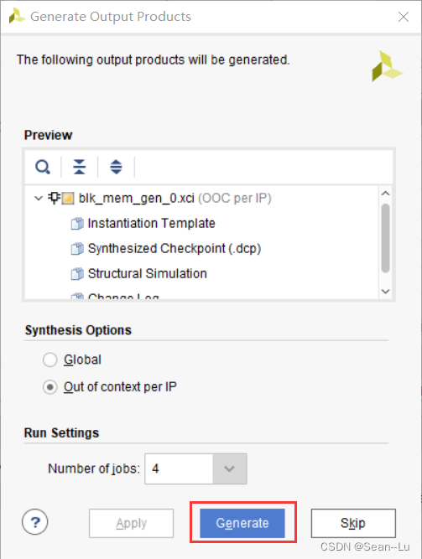Viewport: 422px width, 559px height.
Task: Click the preview list scroll down arrow
Action: click(385, 292)
